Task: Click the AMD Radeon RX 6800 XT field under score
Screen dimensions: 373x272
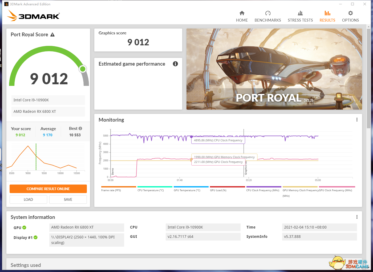Action: [48, 111]
